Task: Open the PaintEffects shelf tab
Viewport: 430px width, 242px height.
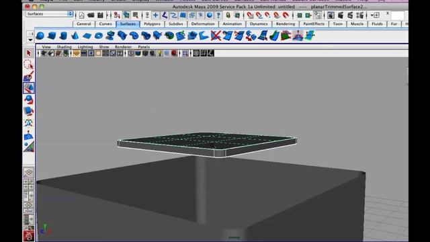Action: tap(314, 24)
